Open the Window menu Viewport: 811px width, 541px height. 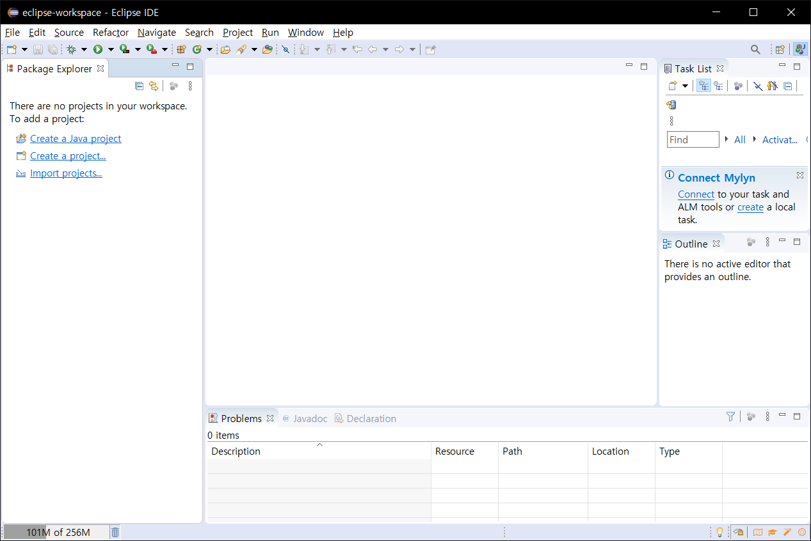coord(306,32)
